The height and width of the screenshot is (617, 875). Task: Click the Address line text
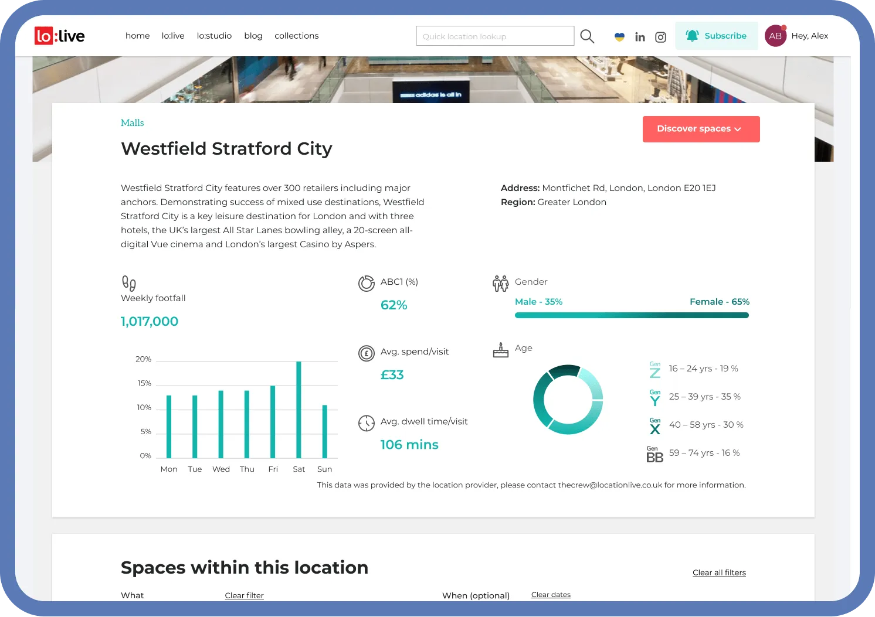click(x=608, y=188)
